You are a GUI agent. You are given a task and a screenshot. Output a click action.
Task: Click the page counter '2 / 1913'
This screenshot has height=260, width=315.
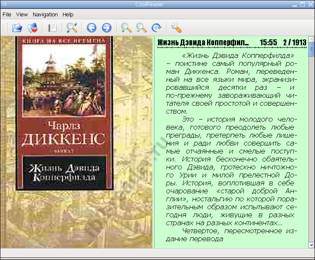tap(295, 42)
